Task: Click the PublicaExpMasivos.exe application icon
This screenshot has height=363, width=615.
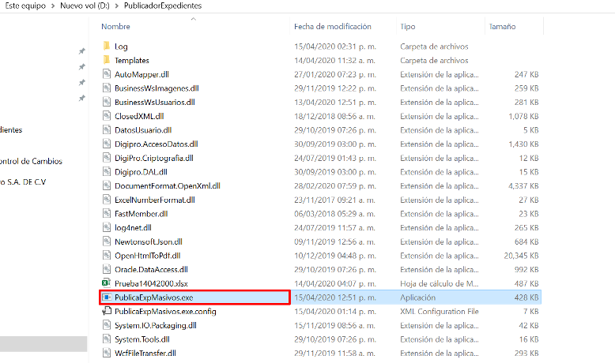Action: [x=107, y=298]
